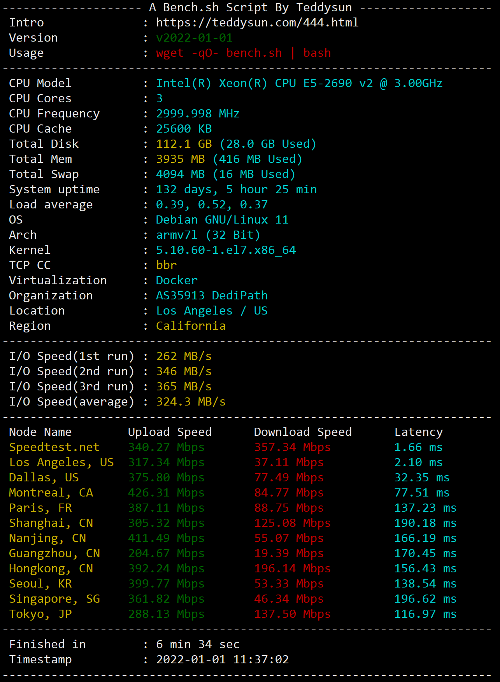Click the kernel version 5.10.60-1.el7.x86_64
The height and width of the screenshot is (682, 500).
point(226,250)
